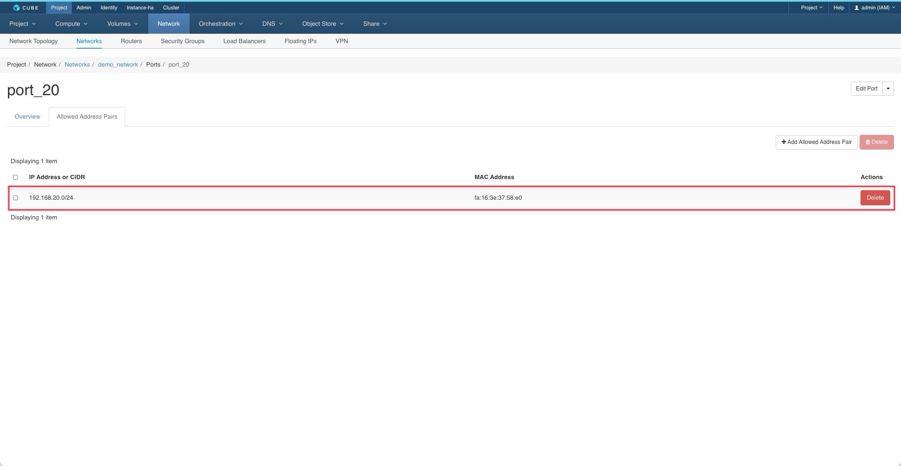
Task: Open the Networks sub-navigation item
Action: pos(89,41)
